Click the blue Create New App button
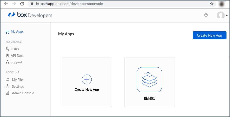 (209, 35)
